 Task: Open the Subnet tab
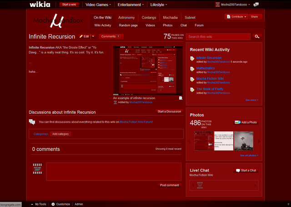click(x=190, y=17)
